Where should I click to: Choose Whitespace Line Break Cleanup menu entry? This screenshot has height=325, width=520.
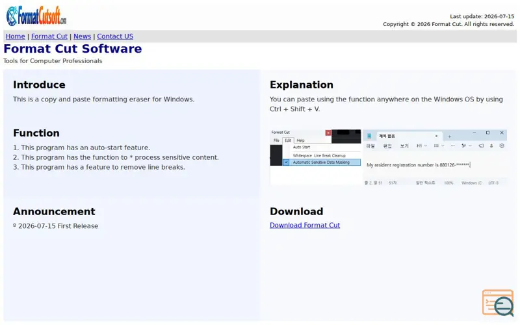319,155
